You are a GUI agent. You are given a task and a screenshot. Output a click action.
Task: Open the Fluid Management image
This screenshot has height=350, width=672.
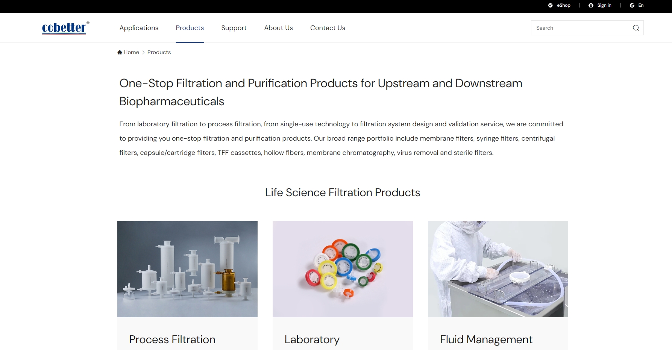coord(498,269)
